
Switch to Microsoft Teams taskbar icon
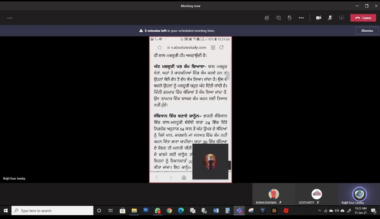[239, 211]
